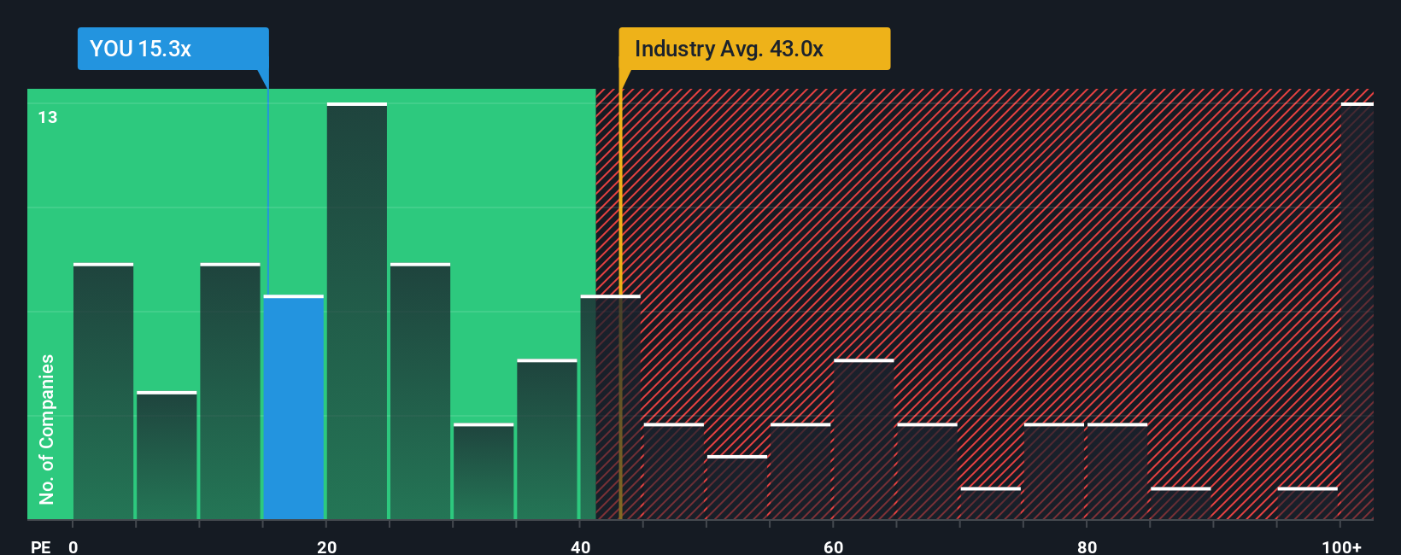Click the short bar covering PE 30-35
The height and width of the screenshot is (555, 1401).
pyautogui.click(x=484, y=471)
